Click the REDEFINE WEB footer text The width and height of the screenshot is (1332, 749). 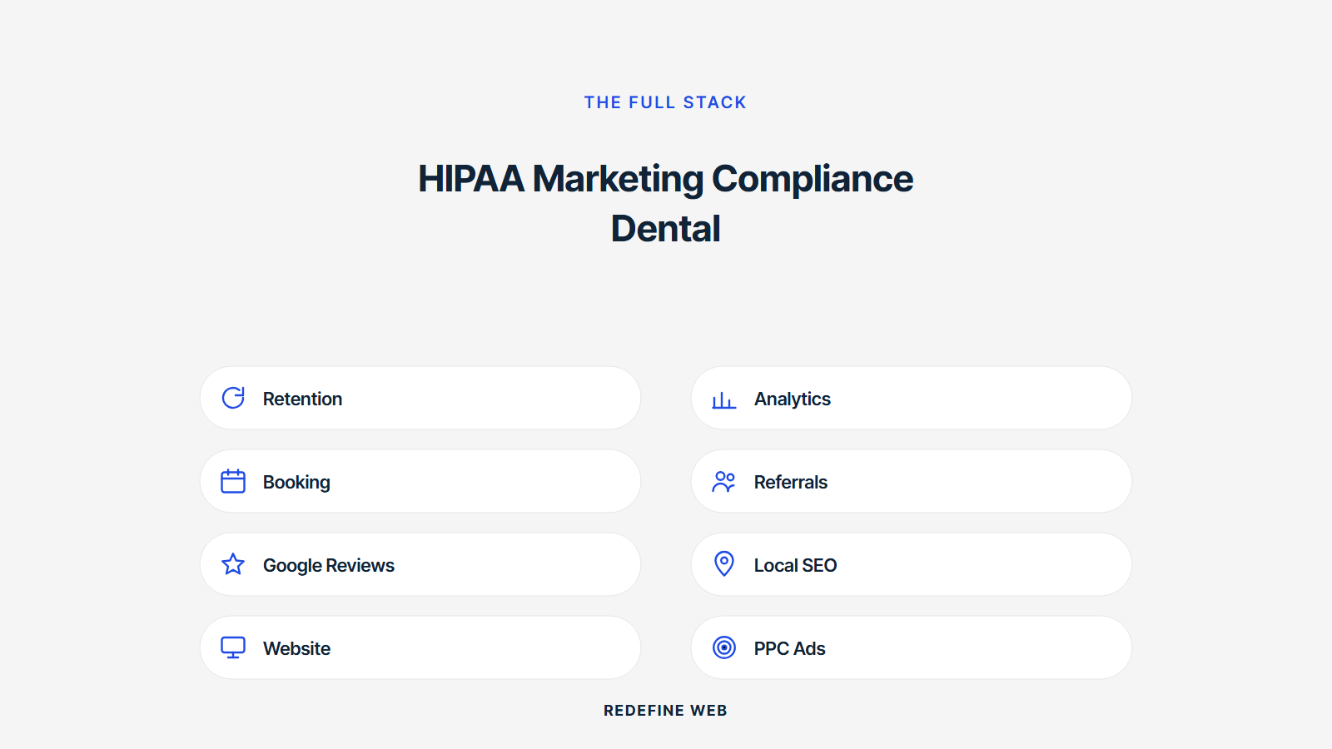pos(665,711)
